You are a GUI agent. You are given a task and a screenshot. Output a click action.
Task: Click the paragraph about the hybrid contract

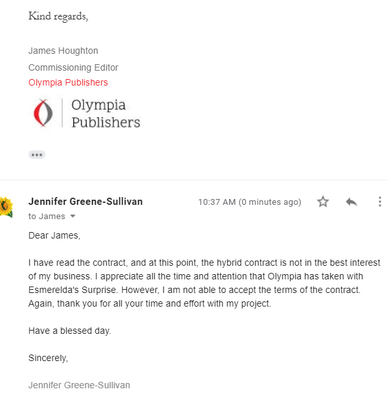tap(204, 284)
